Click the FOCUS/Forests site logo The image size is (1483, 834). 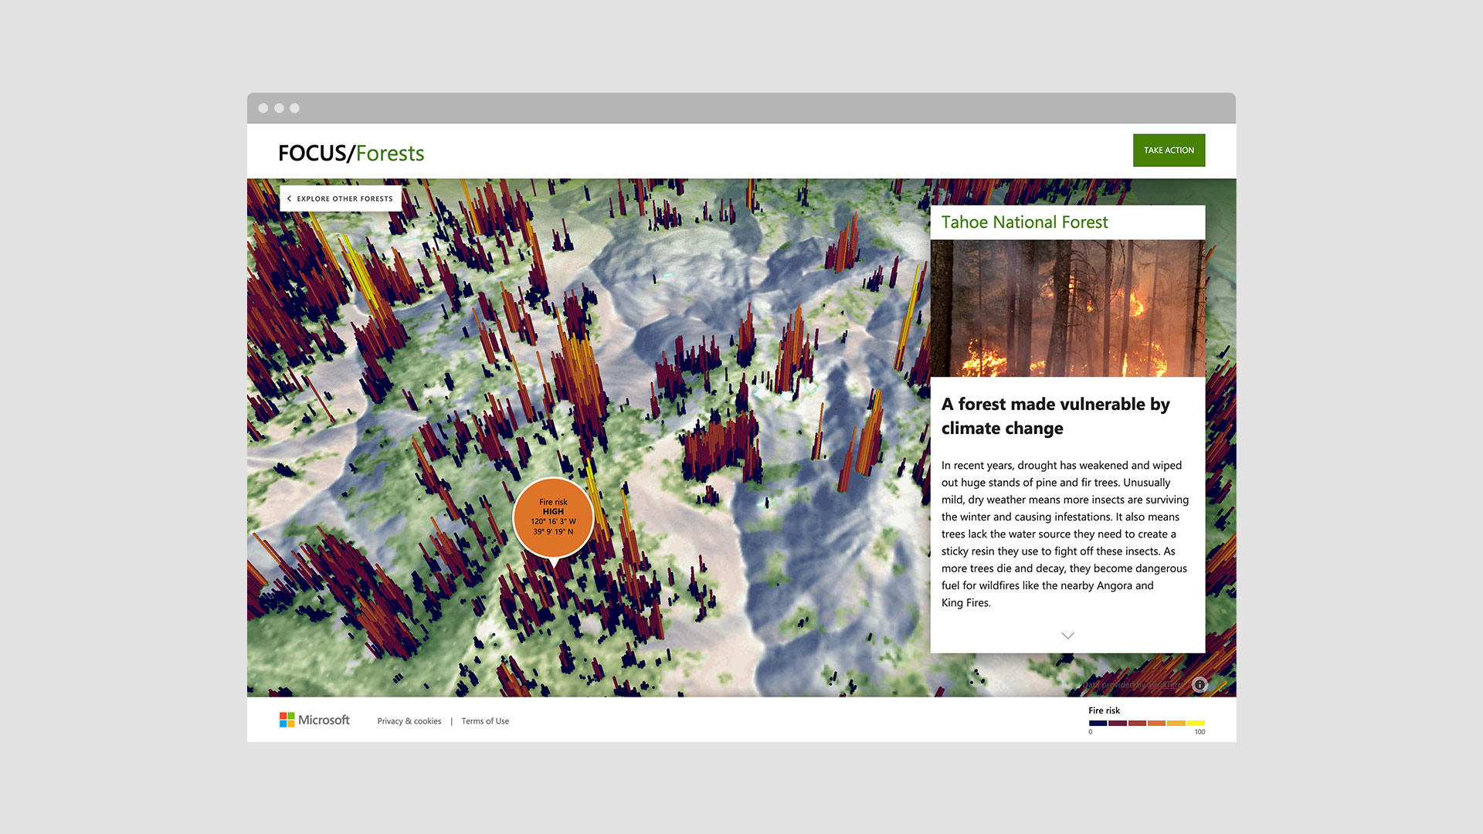(x=351, y=153)
